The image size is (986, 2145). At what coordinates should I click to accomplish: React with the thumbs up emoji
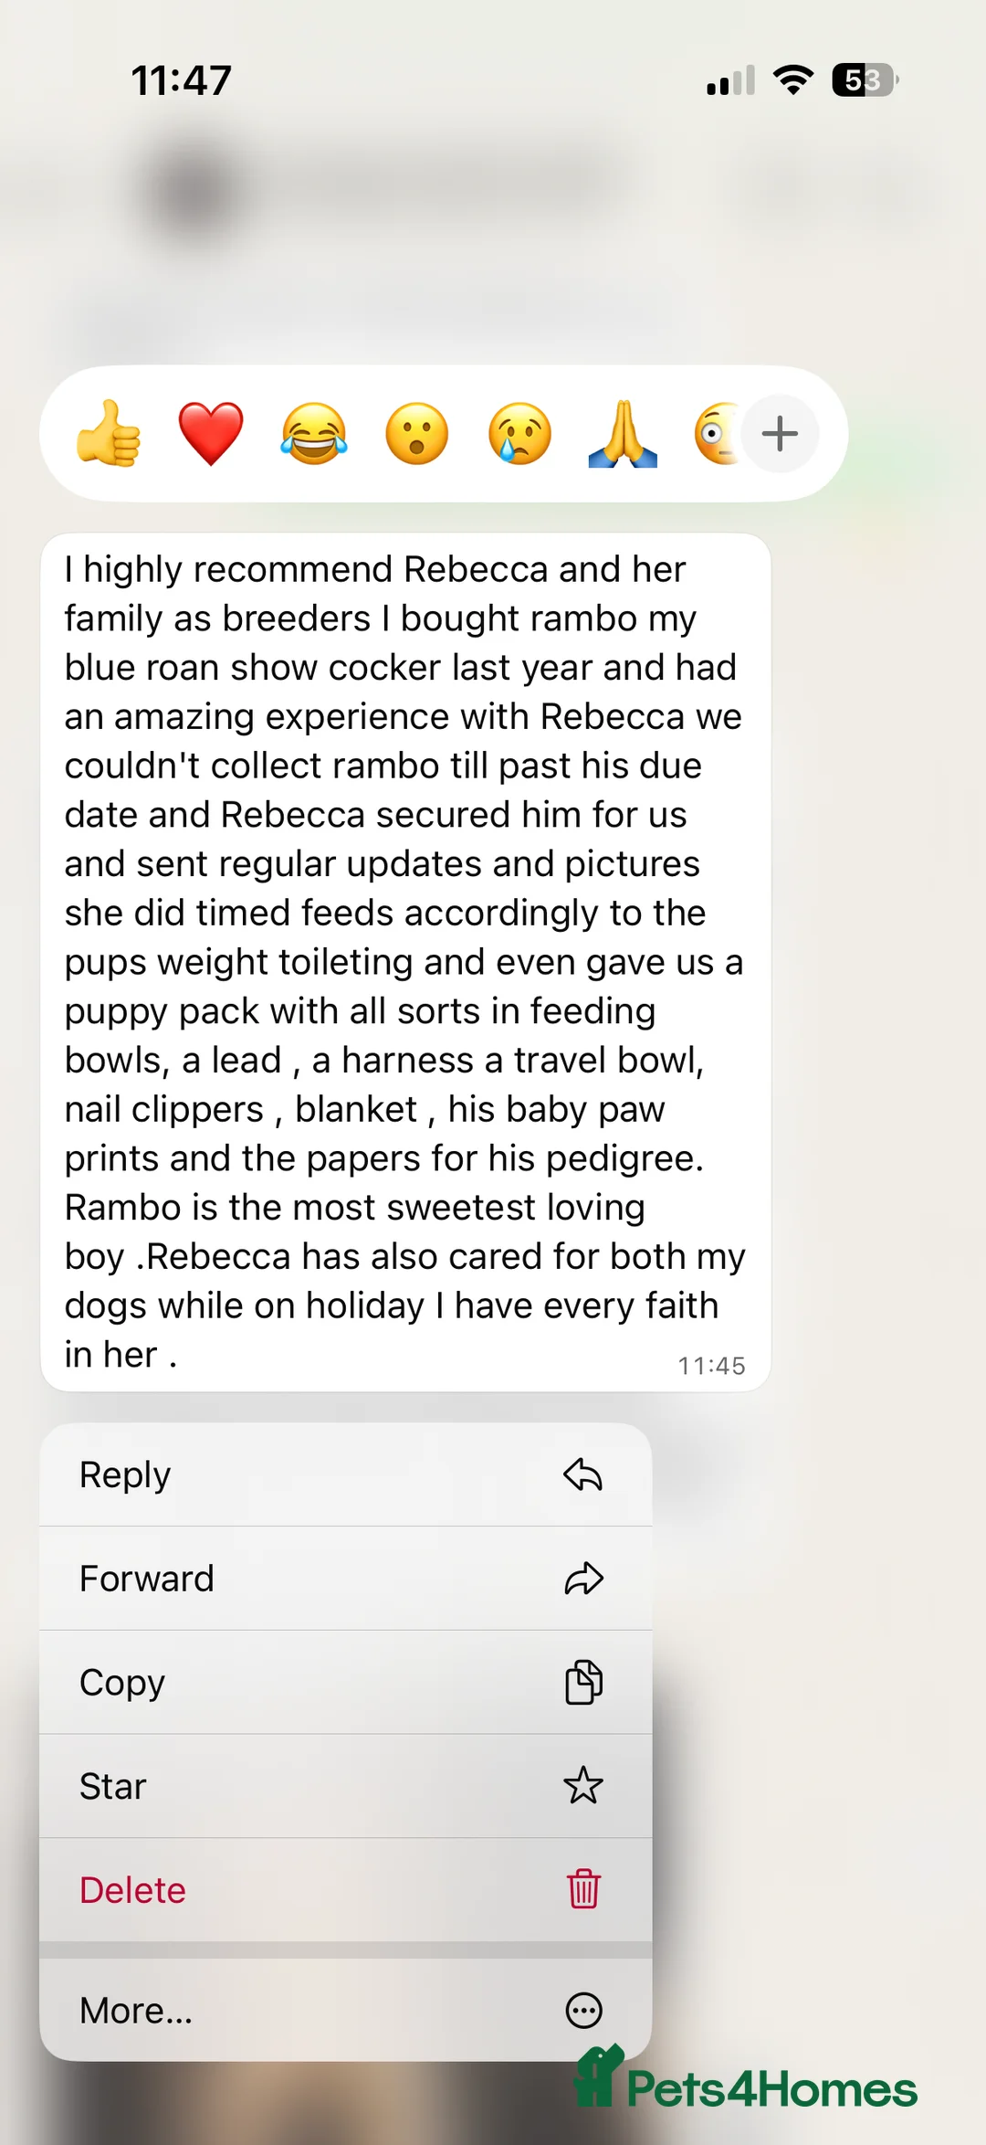click(109, 434)
